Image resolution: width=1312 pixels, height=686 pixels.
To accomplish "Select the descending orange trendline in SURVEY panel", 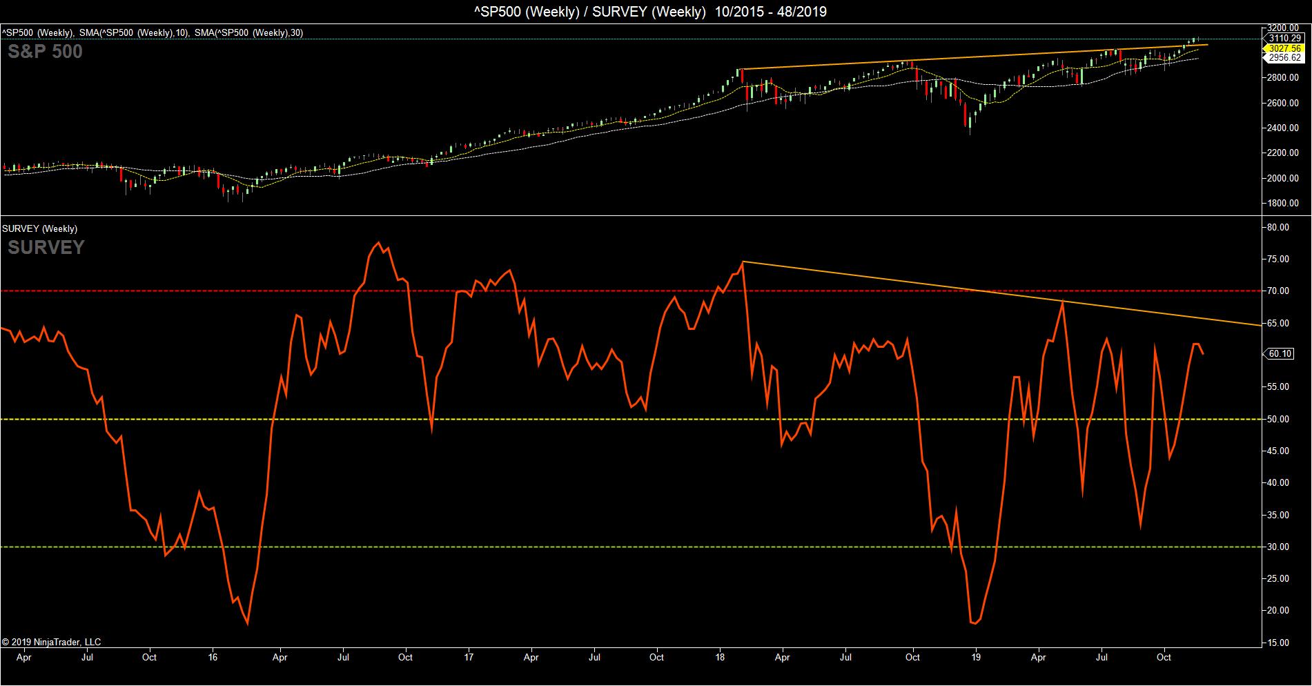I will (x=1001, y=294).
